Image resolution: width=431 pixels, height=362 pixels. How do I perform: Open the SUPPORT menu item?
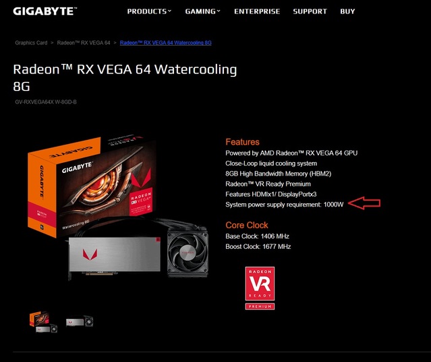[310, 11]
